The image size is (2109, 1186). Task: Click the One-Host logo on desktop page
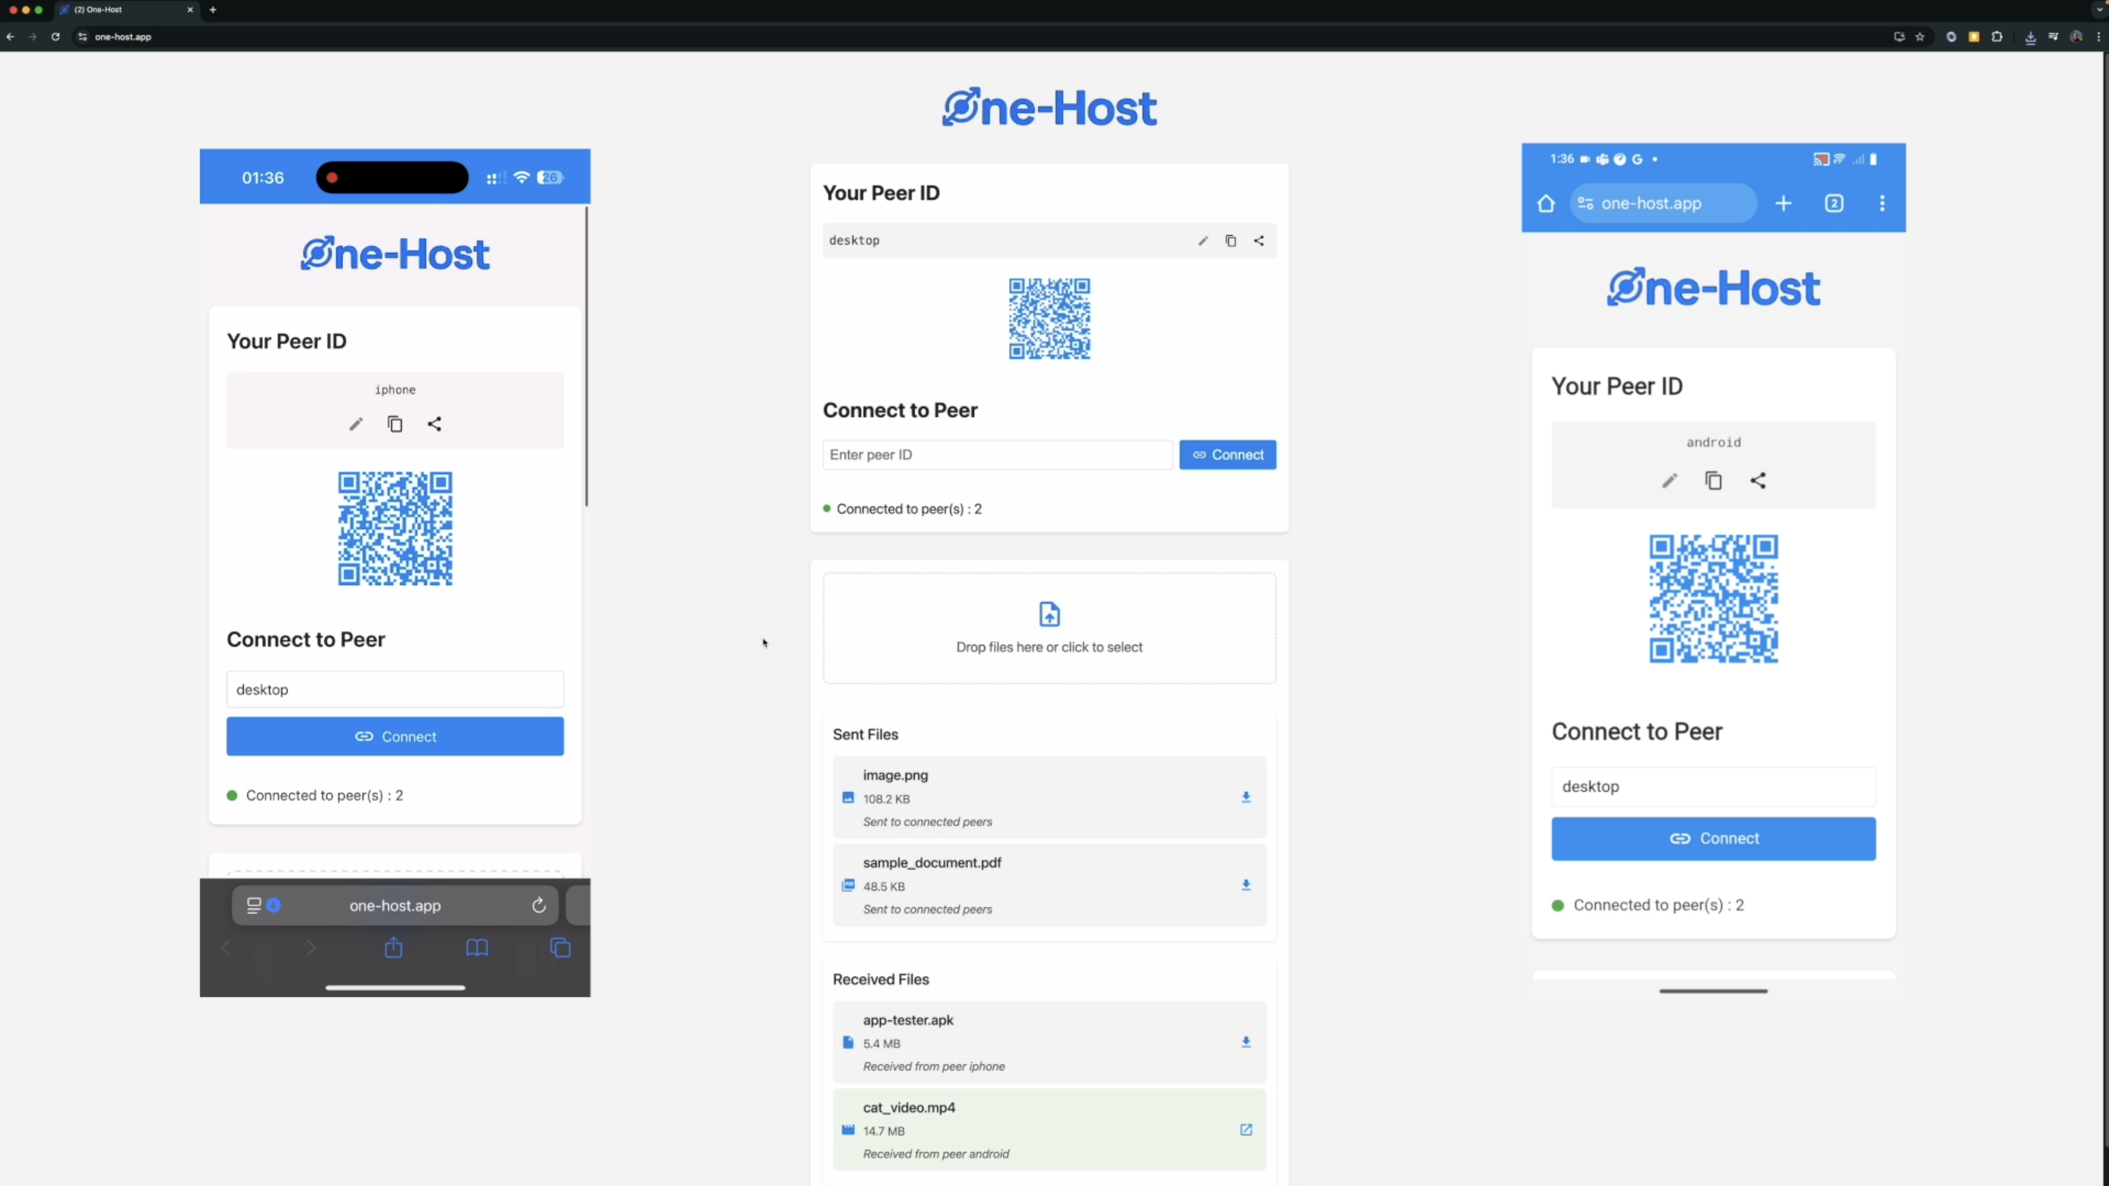click(1050, 107)
